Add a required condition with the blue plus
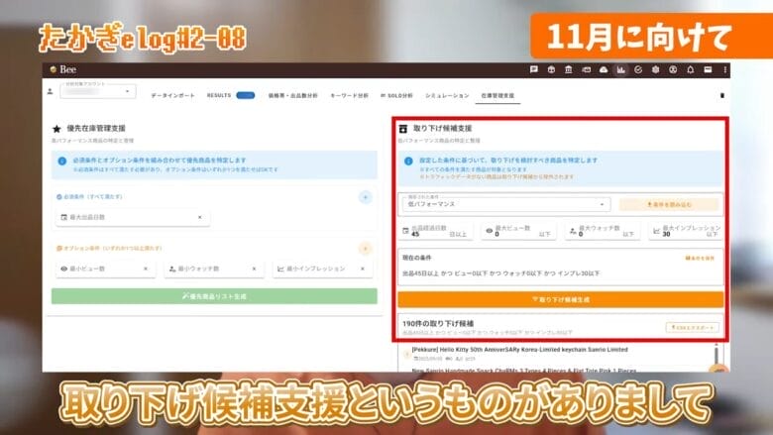773x435 pixels. (366, 197)
